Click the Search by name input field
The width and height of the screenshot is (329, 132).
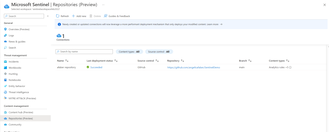(84, 52)
